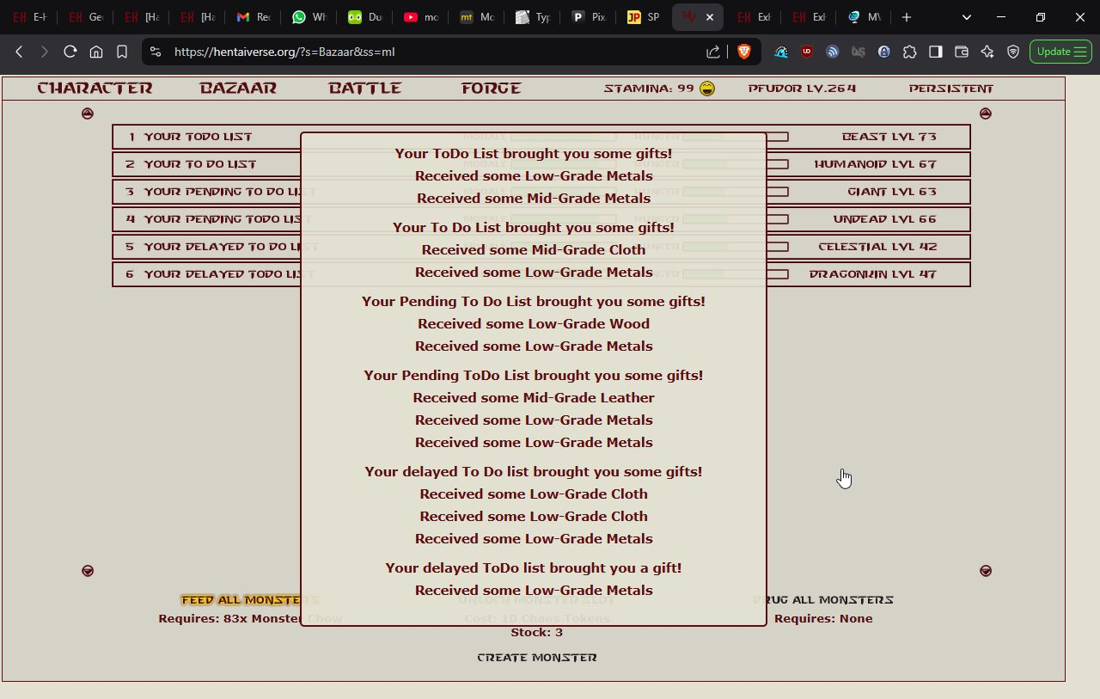Open the Character menu
This screenshot has width=1100, height=699.
(95, 89)
